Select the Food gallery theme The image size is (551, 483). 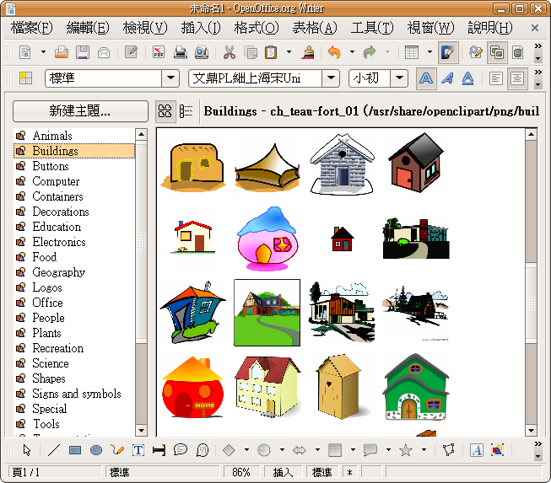tap(44, 257)
